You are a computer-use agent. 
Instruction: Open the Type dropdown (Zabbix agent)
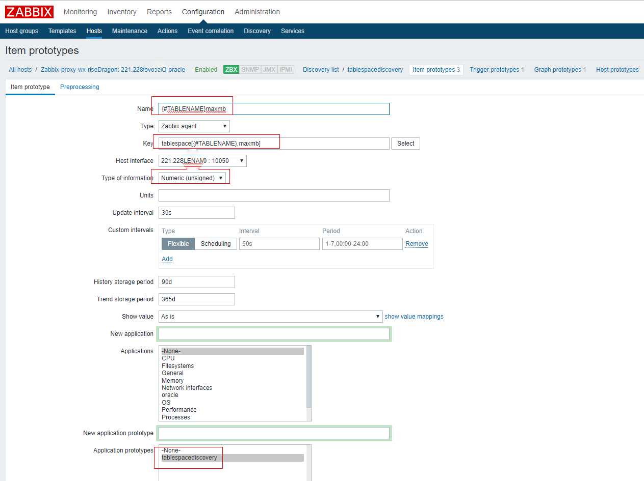point(194,126)
